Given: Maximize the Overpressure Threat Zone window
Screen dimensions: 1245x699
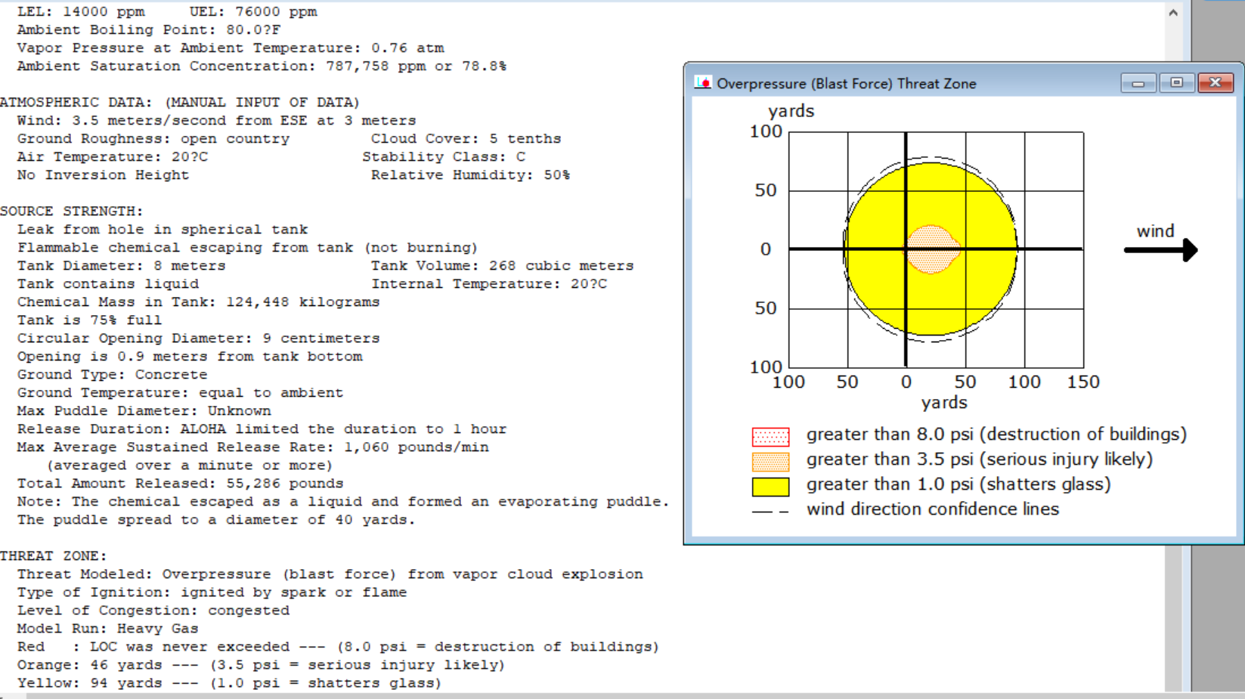Looking at the screenshot, I should pos(1176,82).
